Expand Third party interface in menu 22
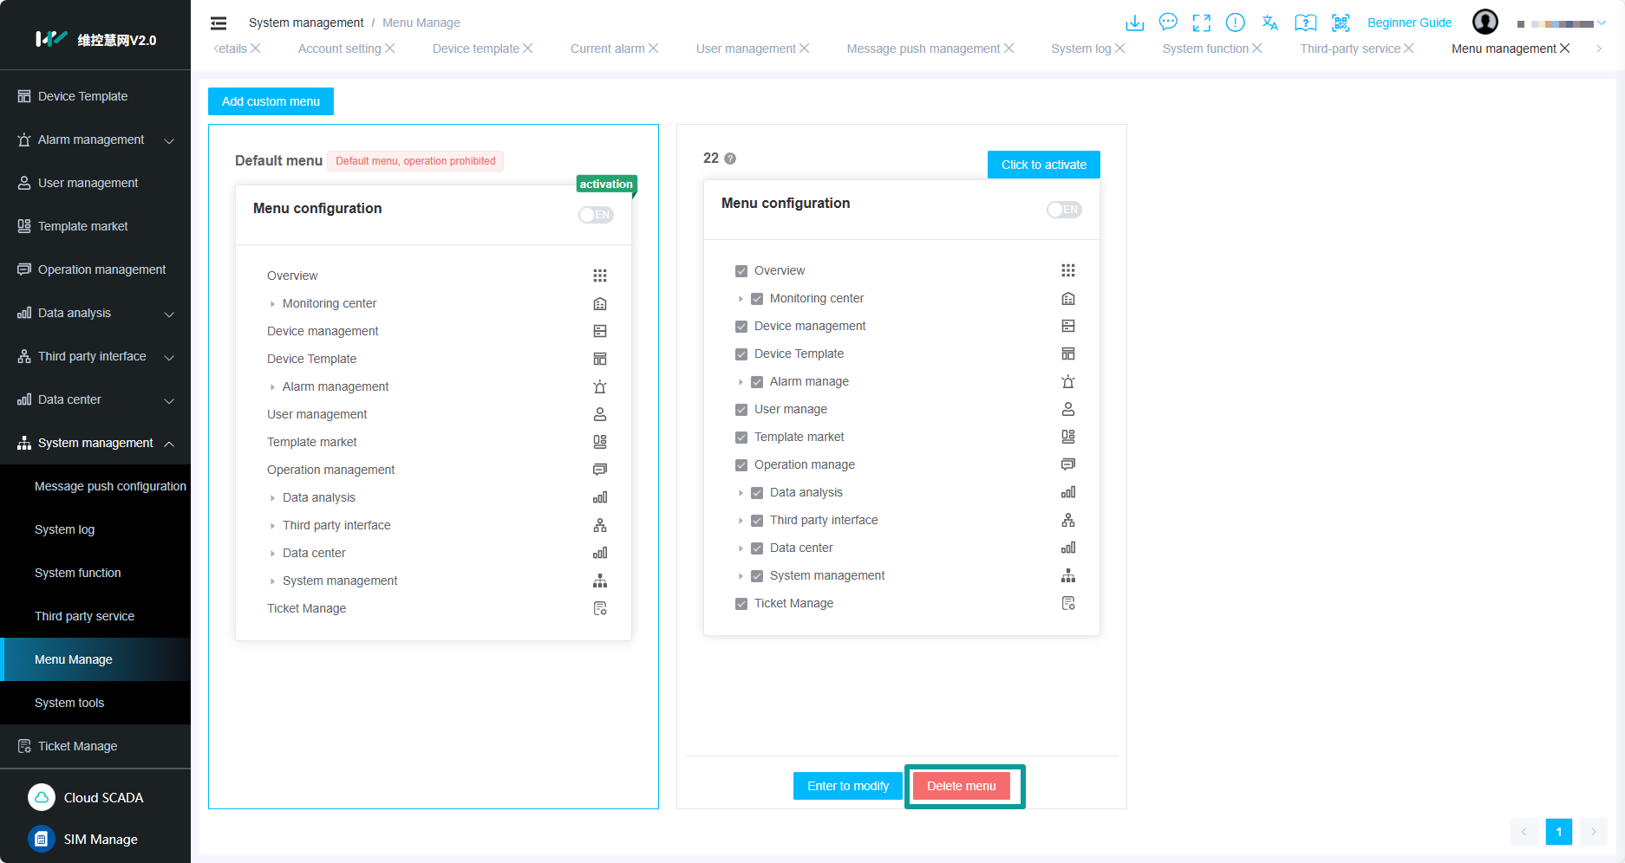The width and height of the screenshot is (1625, 863). [x=741, y=521]
